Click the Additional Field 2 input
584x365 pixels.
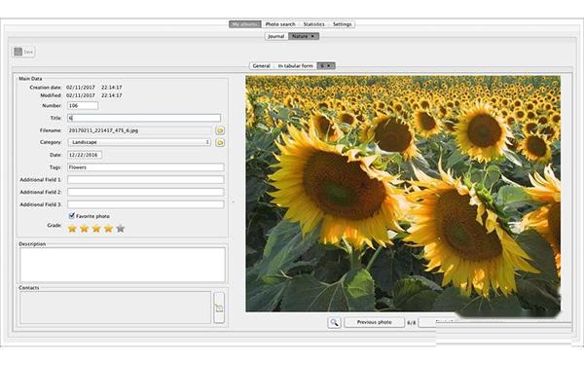tap(146, 192)
